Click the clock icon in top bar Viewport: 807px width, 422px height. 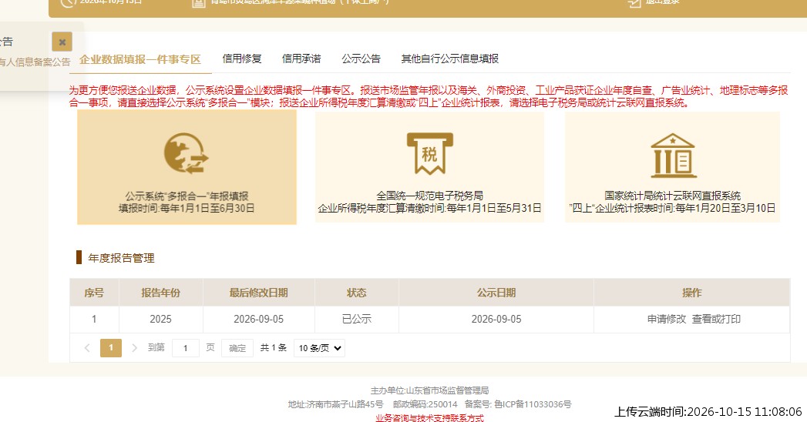point(67,2)
